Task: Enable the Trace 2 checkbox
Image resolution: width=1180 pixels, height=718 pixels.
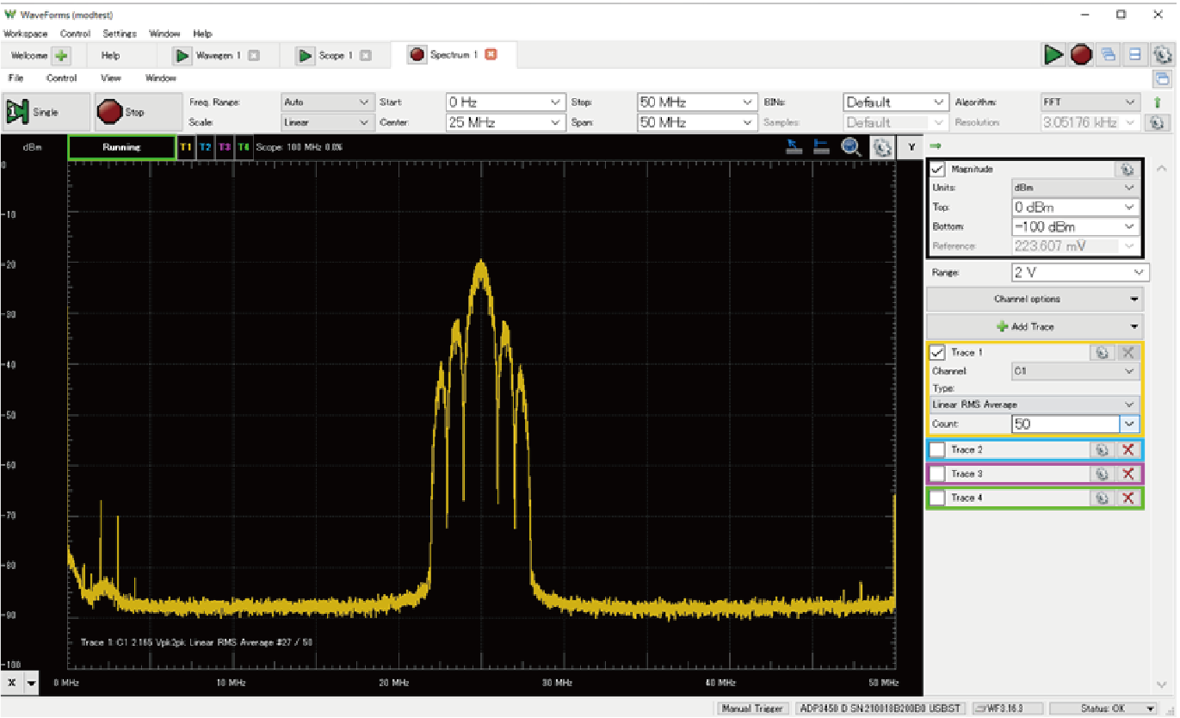Action: 938,449
